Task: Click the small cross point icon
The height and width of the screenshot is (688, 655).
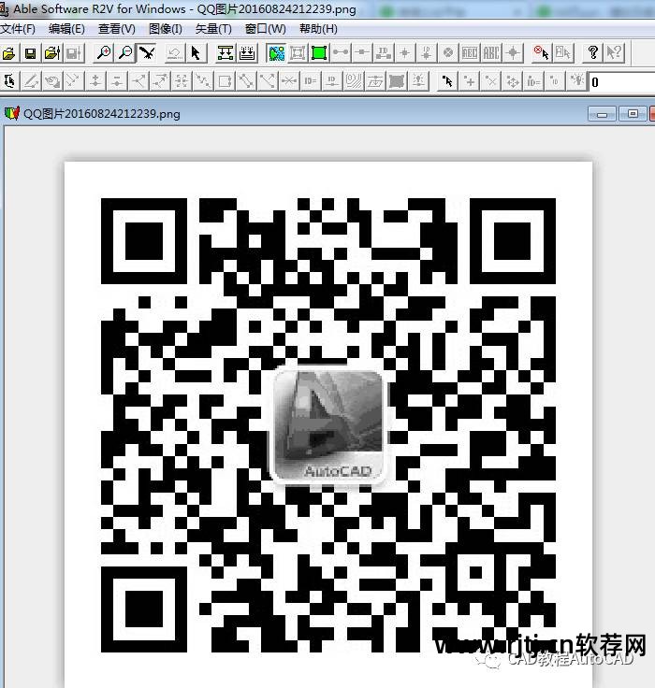Action: (405, 53)
